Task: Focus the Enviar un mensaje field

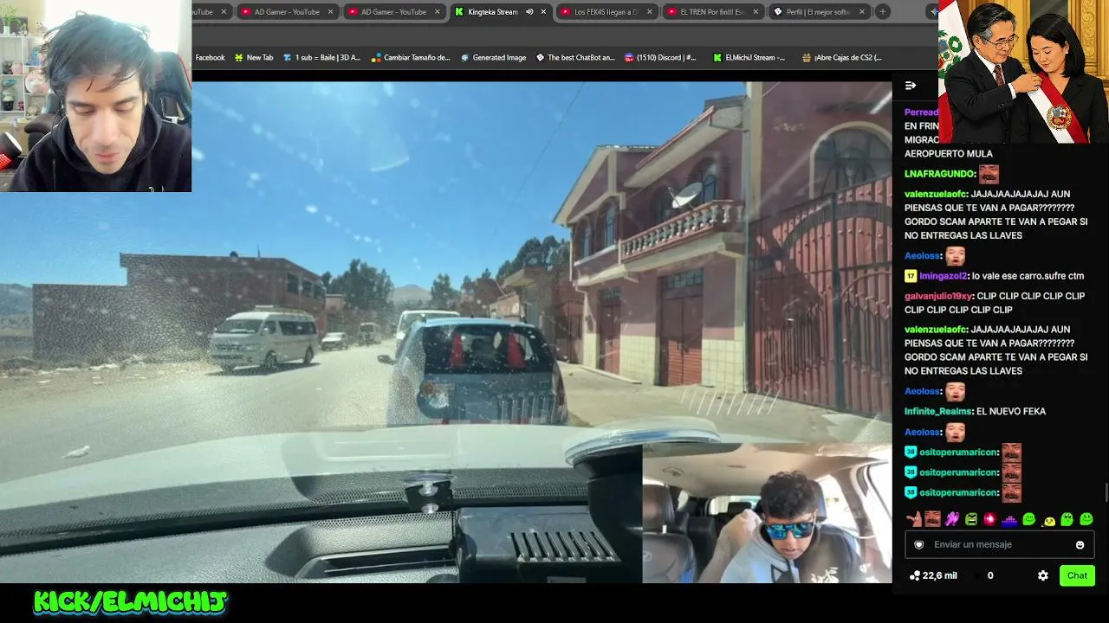Action: [x=1000, y=545]
